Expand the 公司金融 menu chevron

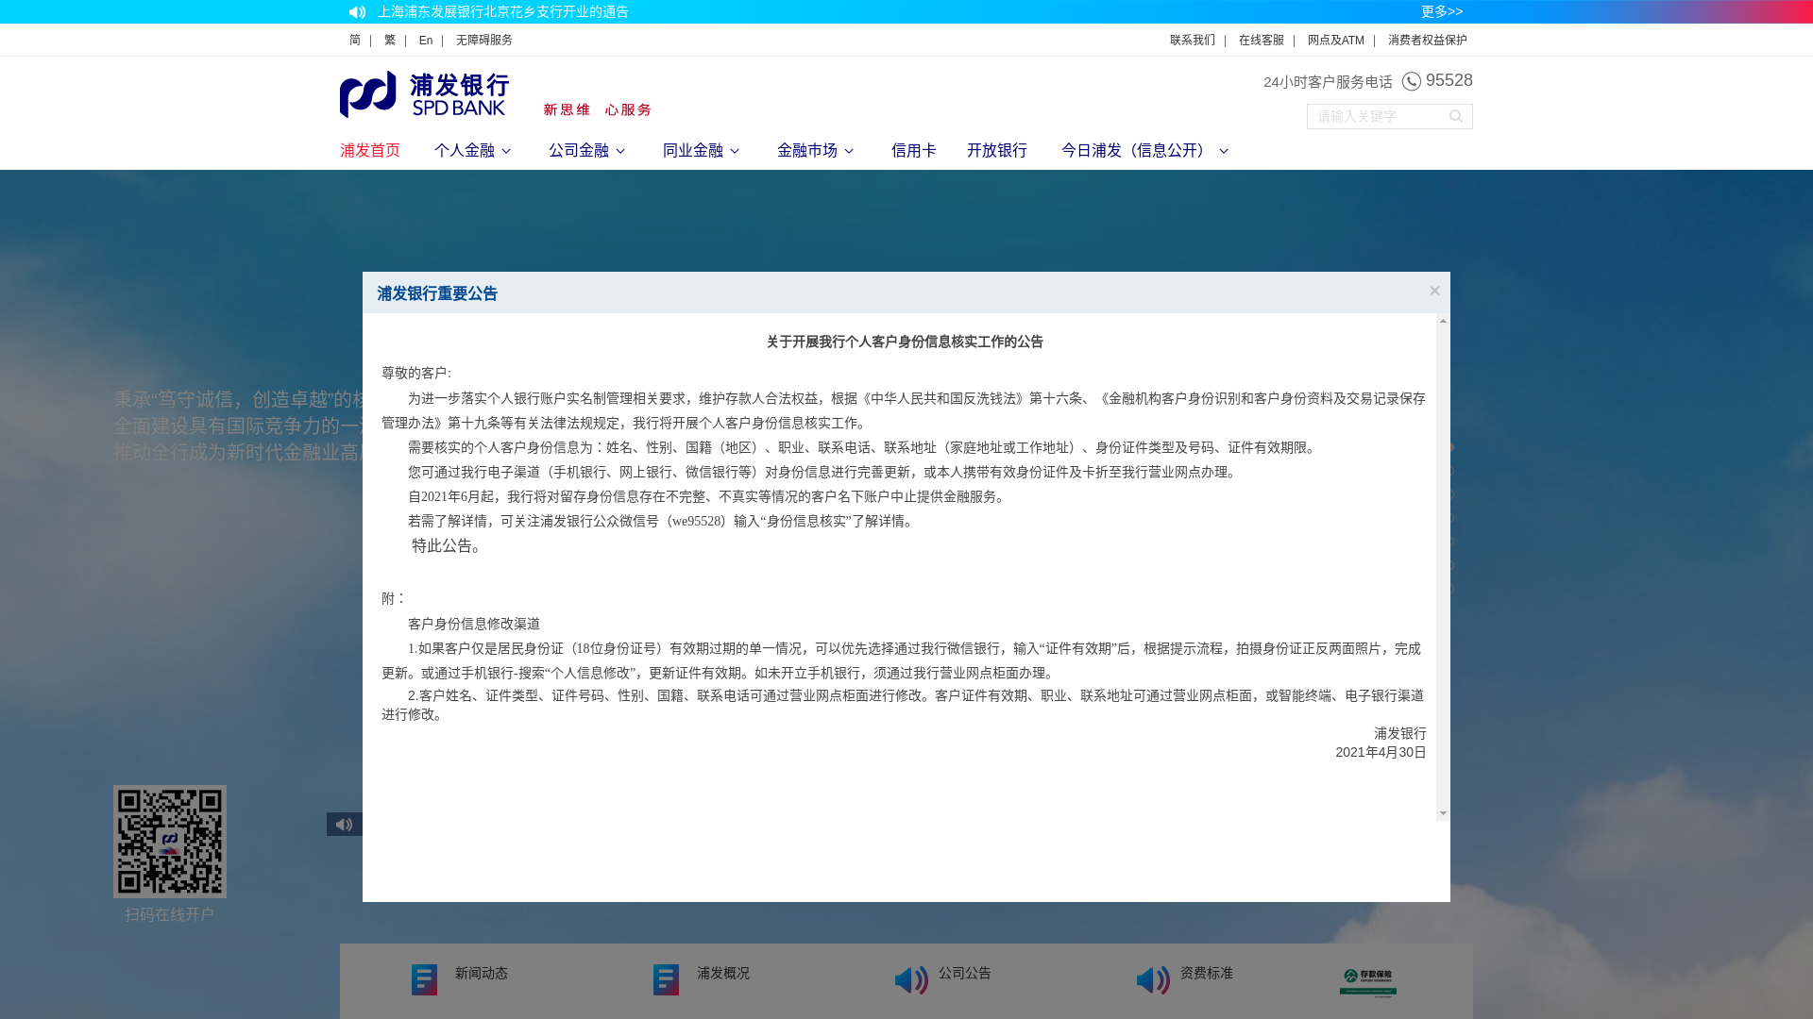pos(620,151)
